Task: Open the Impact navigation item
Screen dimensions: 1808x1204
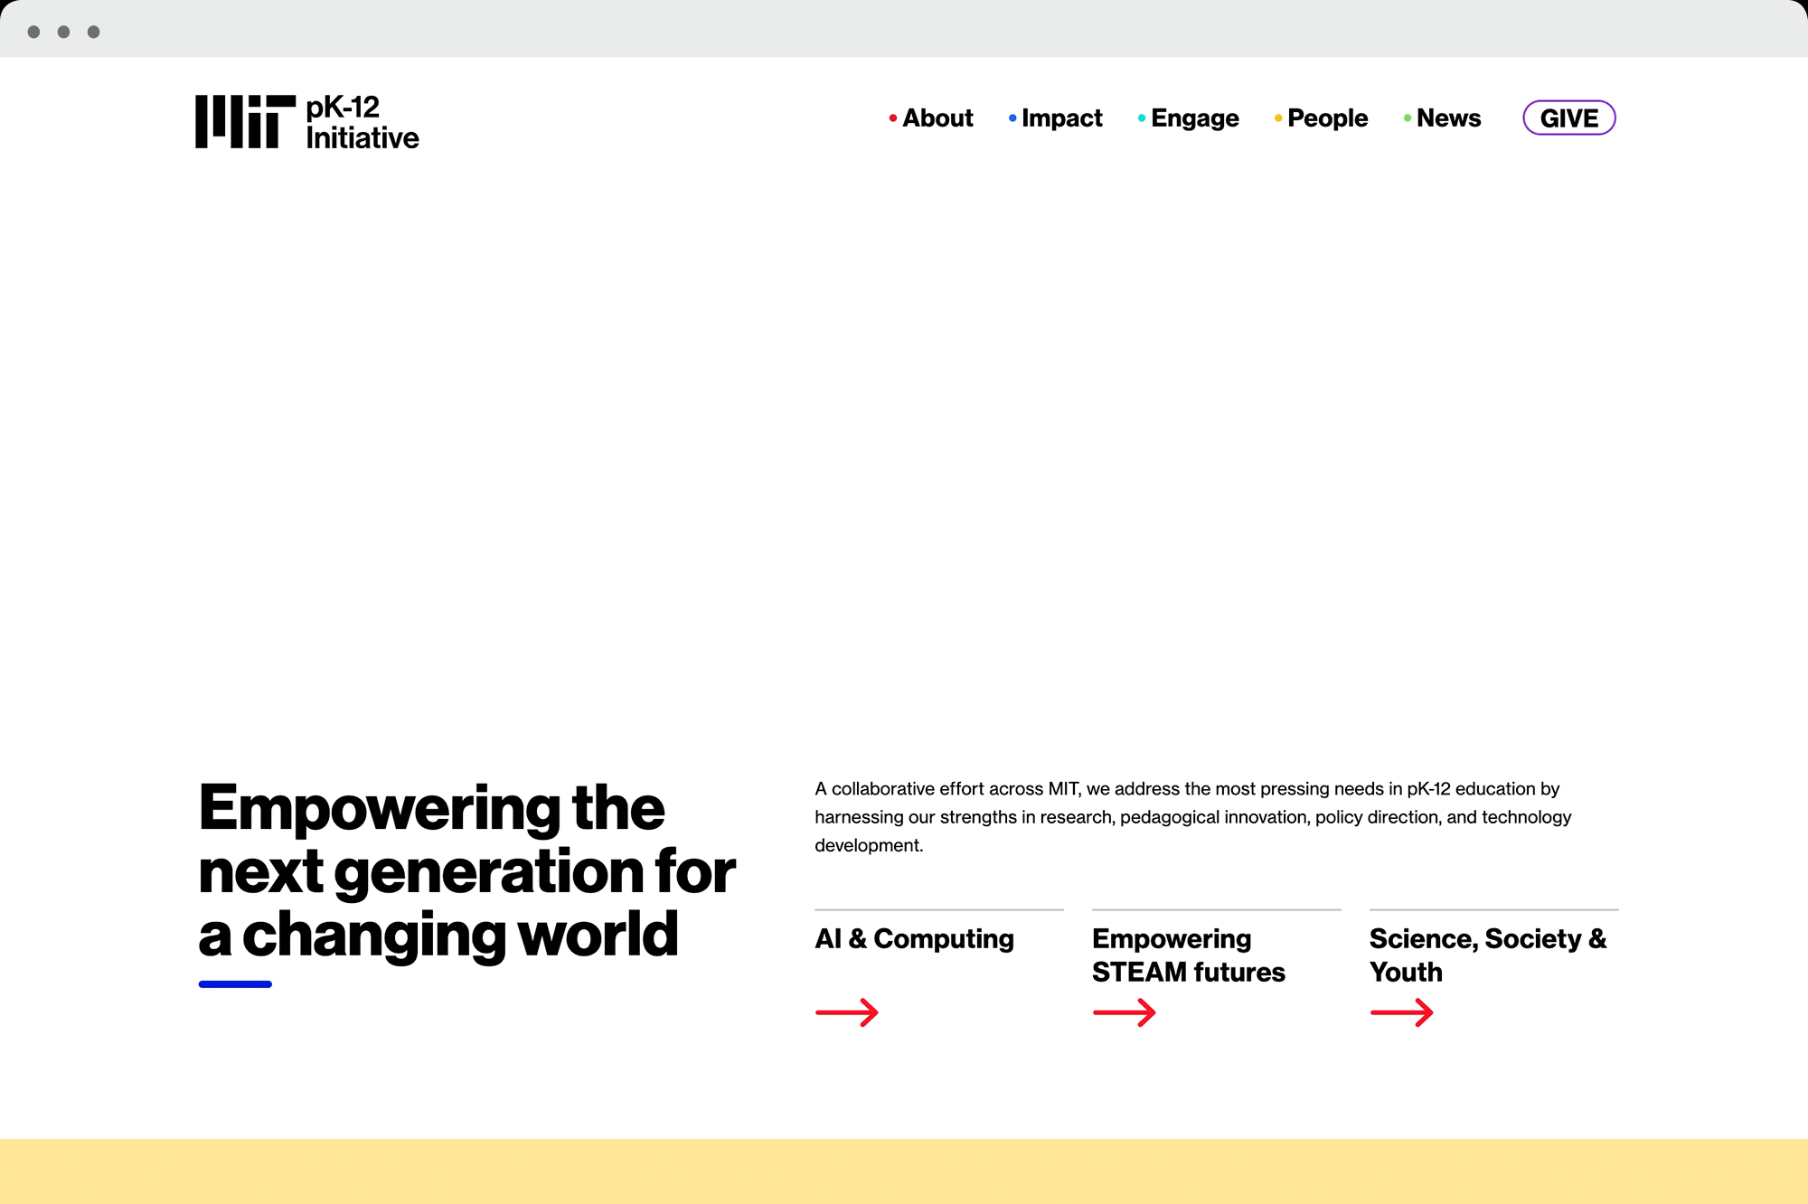Action: (x=1061, y=118)
